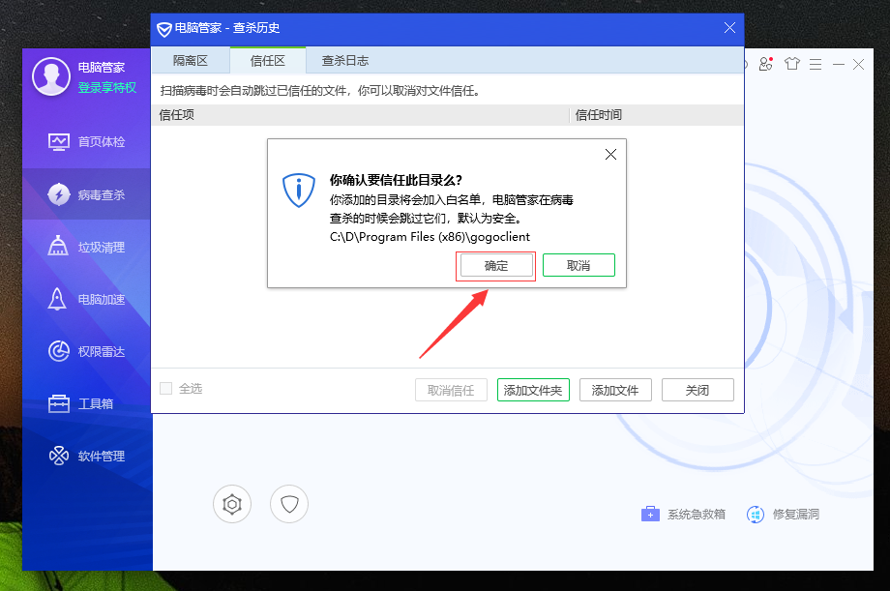Open 修复漏洞 tool
Screen dimensions: 890x591
point(783,515)
